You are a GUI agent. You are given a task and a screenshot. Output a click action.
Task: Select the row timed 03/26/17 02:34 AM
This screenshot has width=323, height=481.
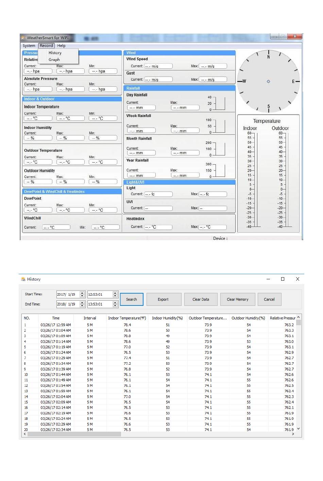tap(159, 430)
